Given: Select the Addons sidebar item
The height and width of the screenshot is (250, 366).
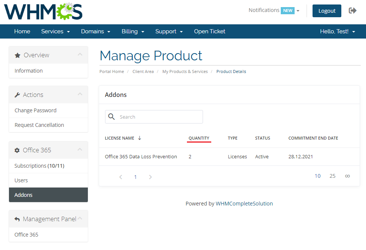Looking at the screenshot, I should point(48,195).
